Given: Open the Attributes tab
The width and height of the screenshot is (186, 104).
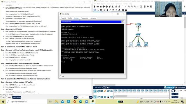Looking at the screenshot, I should coord(93,18).
